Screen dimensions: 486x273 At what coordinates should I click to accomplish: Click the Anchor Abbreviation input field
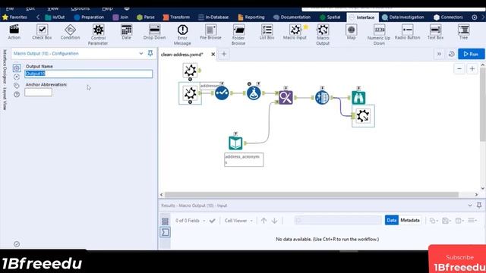click(39, 92)
